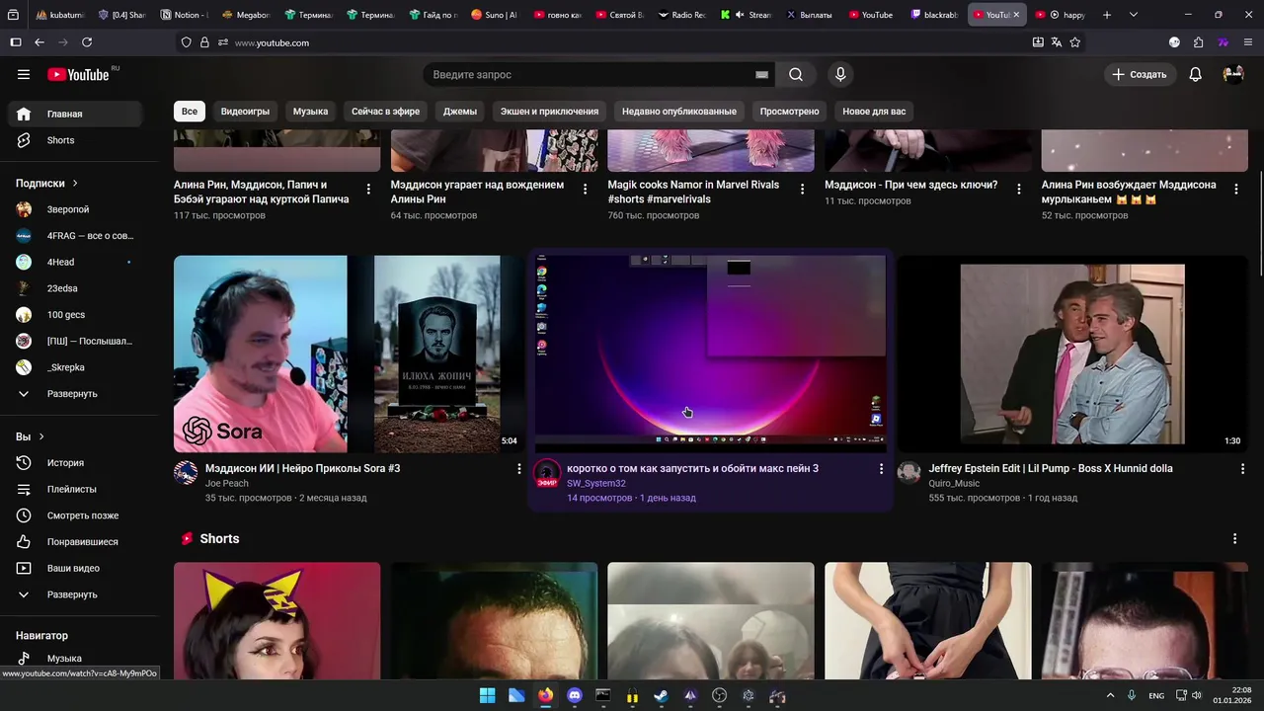The image size is (1264, 711).
Task: Select Сейчас в эфире filter chip
Action: 386,112
